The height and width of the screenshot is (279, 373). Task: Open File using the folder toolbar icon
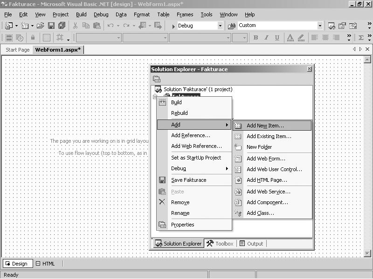click(41, 26)
